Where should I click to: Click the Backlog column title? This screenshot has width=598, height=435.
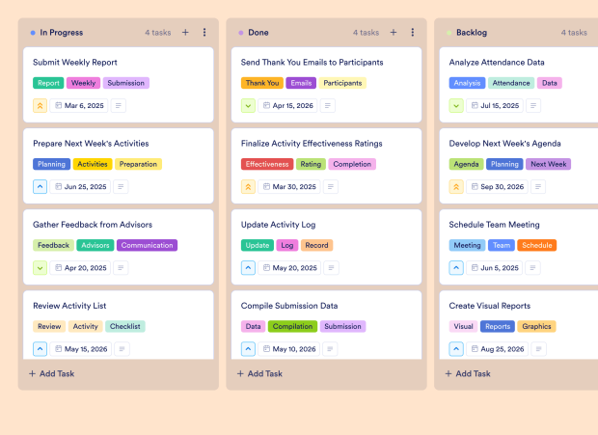[x=472, y=33]
